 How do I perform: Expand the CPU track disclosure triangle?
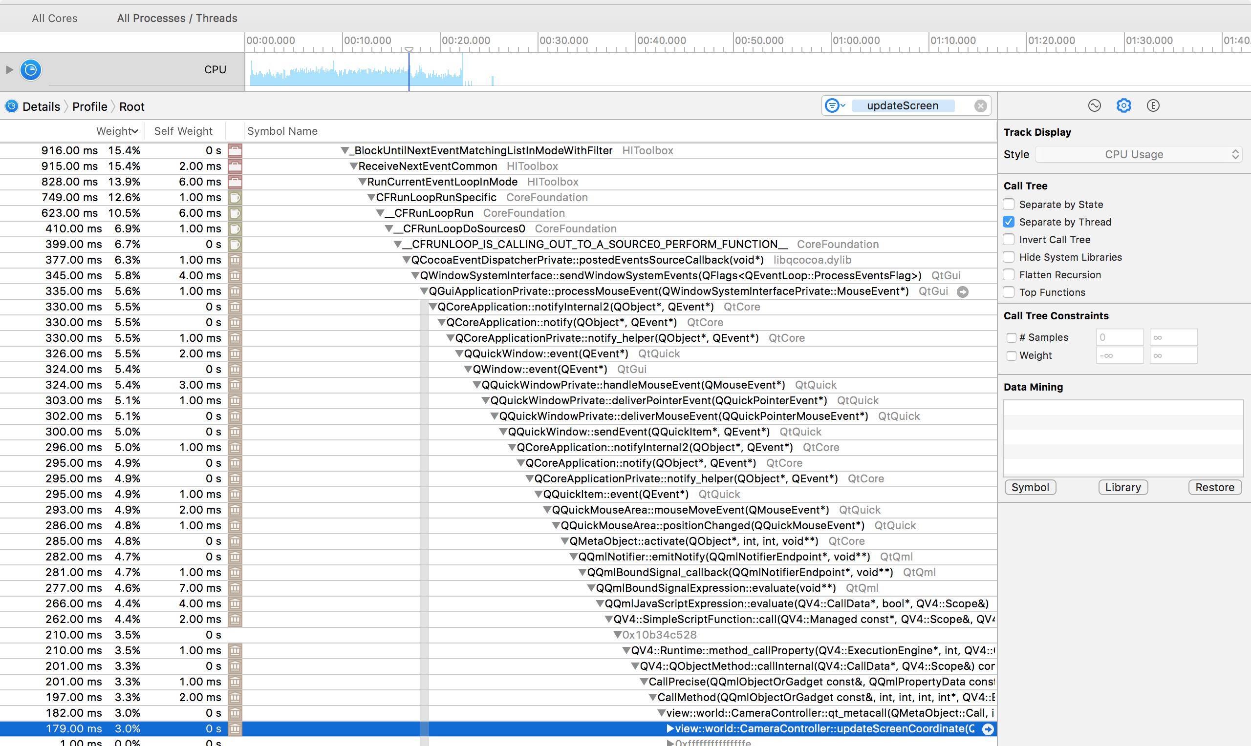(9, 69)
